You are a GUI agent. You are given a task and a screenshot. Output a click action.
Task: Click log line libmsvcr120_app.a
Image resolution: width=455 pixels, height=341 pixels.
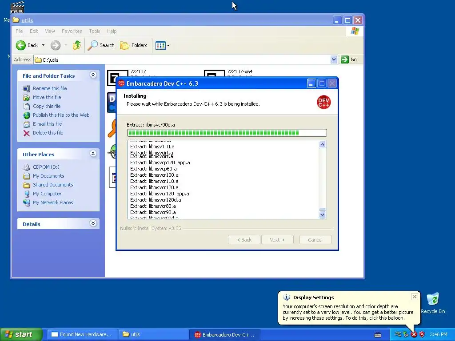160,194
